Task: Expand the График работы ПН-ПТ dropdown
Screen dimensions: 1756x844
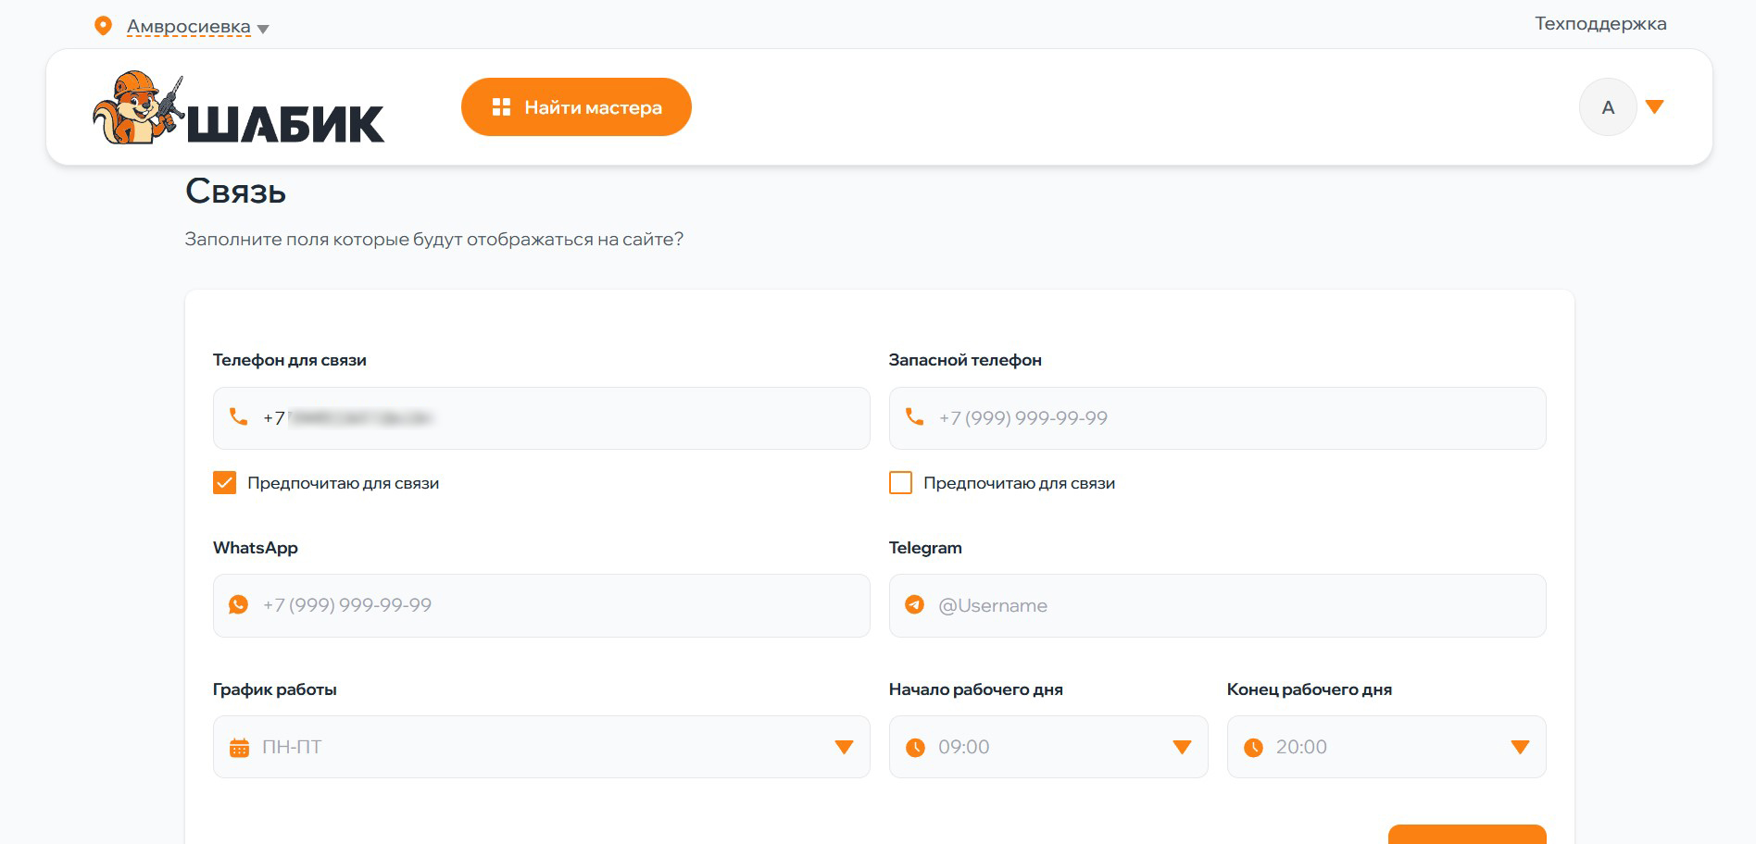Action: point(843,747)
